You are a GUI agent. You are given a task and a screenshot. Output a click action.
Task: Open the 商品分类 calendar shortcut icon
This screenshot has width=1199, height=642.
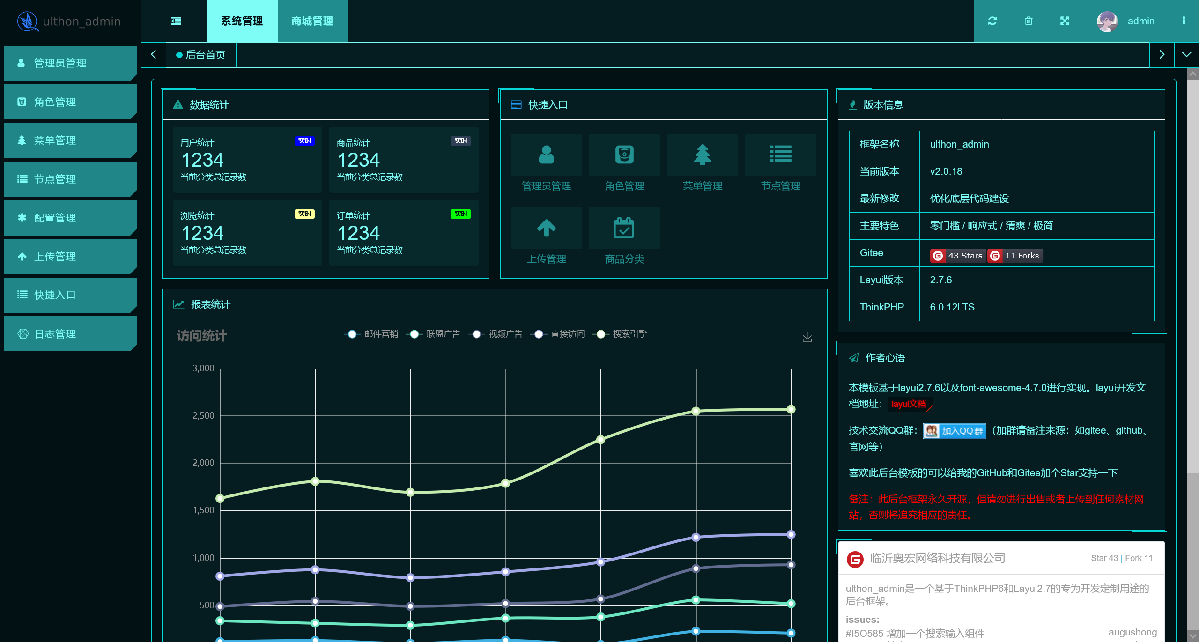624,228
